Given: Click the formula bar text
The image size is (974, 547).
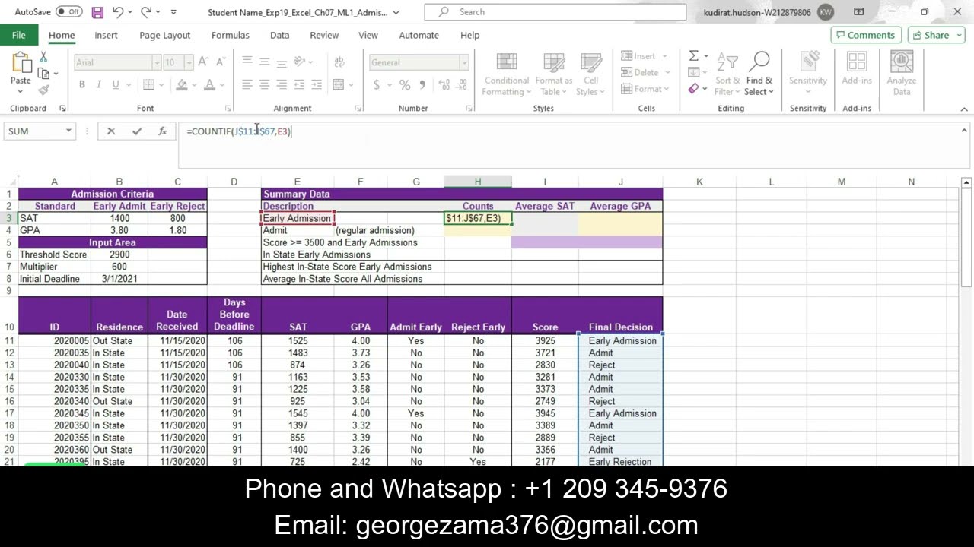Looking at the screenshot, I should pos(238,131).
